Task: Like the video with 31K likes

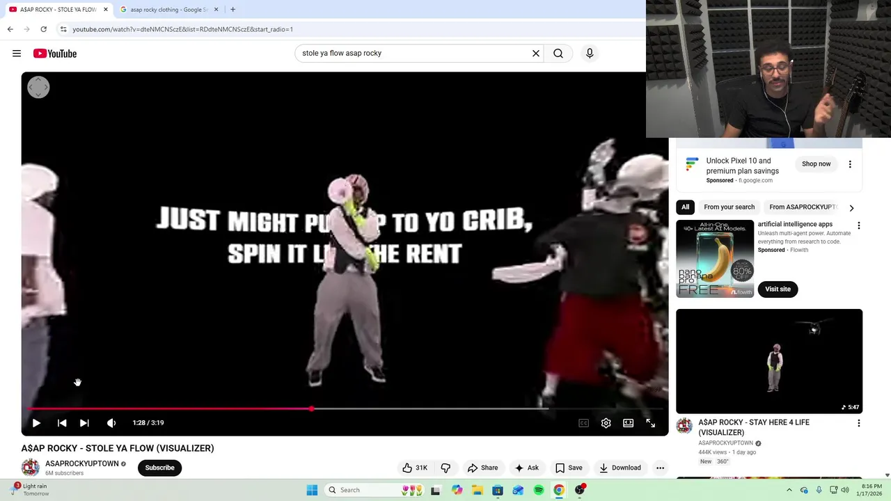Action: 415,468
